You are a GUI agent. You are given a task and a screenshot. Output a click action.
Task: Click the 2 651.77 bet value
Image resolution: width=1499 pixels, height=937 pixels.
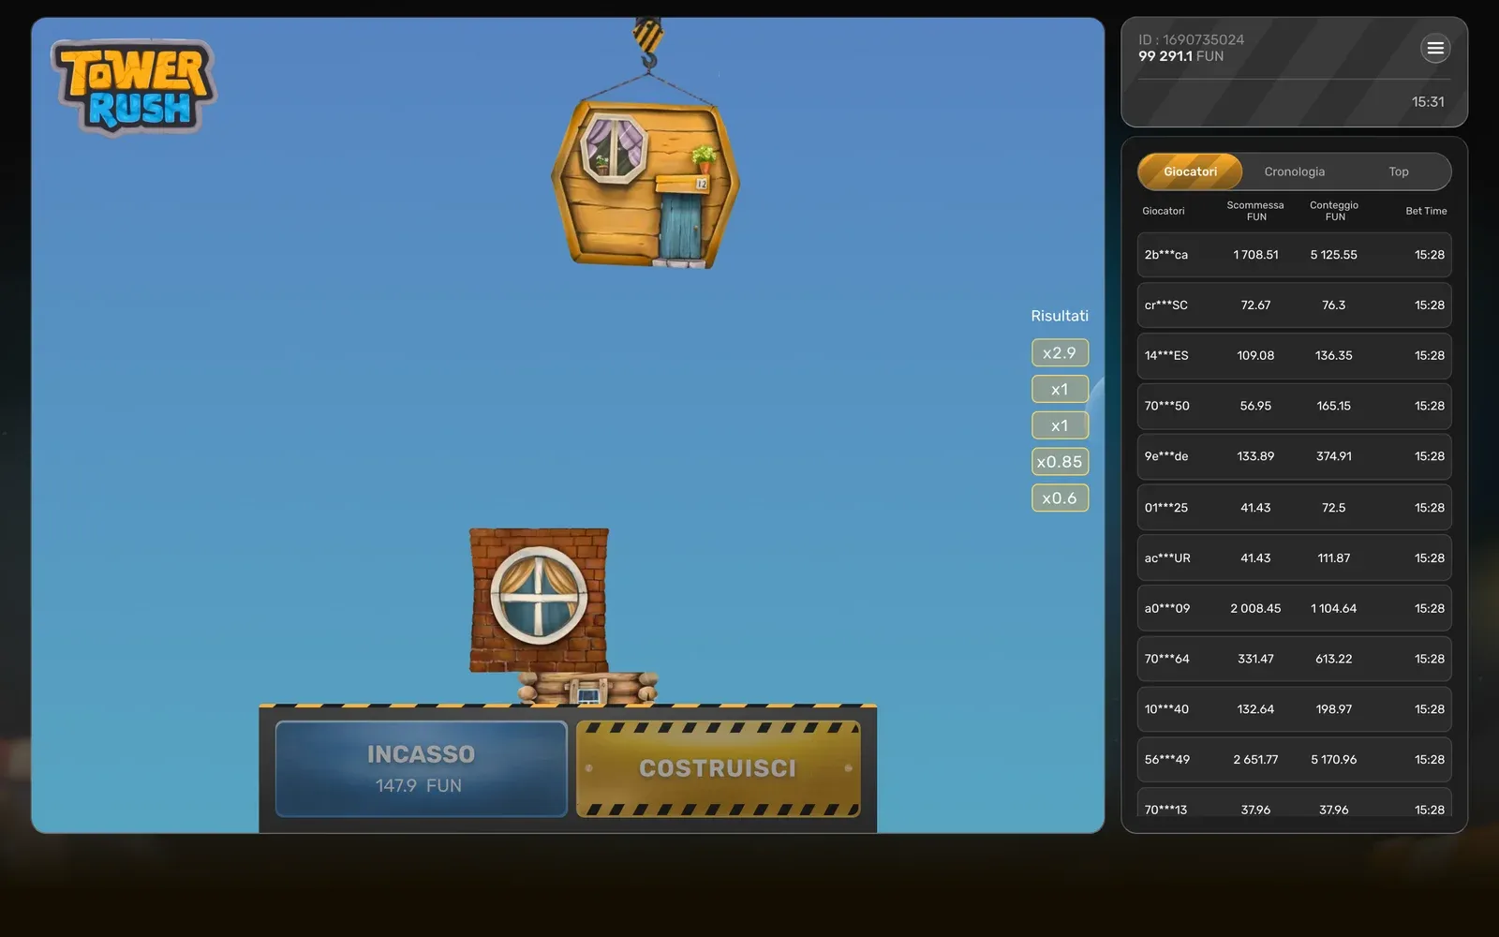click(x=1255, y=760)
